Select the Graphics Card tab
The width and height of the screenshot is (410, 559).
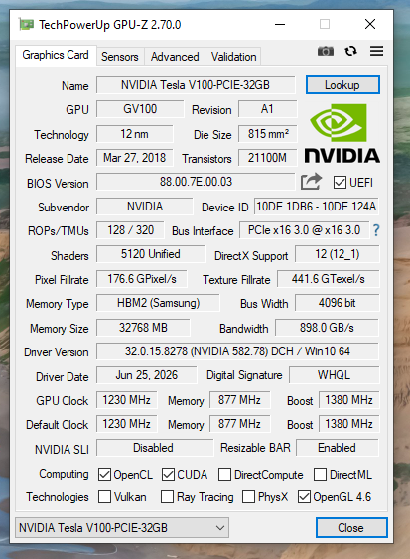point(56,55)
